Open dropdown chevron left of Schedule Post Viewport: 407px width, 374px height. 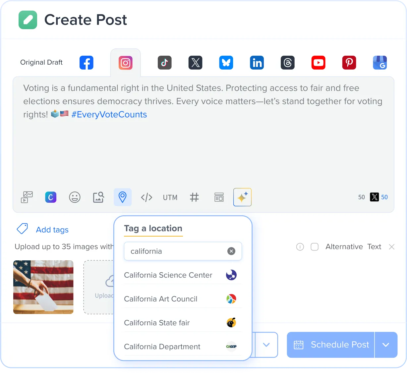(x=266, y=345)
